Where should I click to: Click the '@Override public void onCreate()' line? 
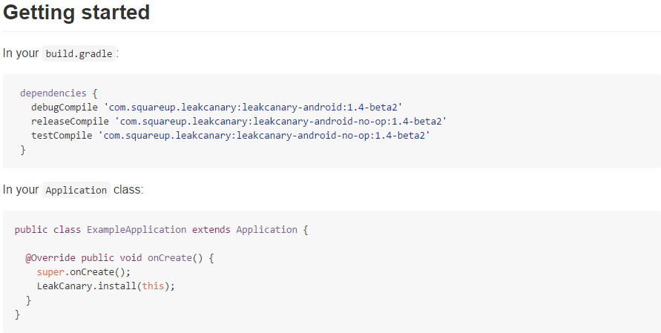(x=119, y=258)
